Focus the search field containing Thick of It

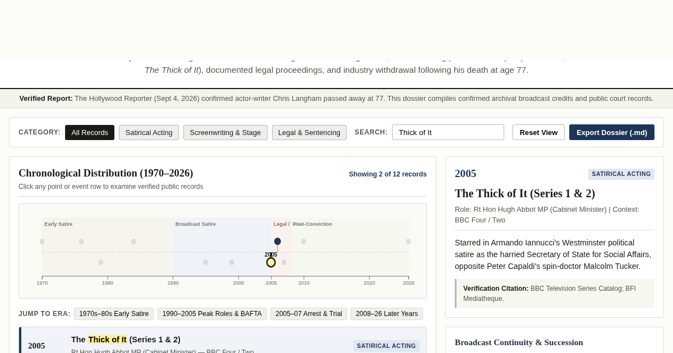(448, 132)
